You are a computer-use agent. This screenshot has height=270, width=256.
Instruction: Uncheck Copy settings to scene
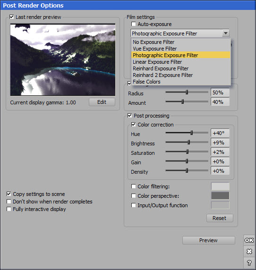[9, 194]
